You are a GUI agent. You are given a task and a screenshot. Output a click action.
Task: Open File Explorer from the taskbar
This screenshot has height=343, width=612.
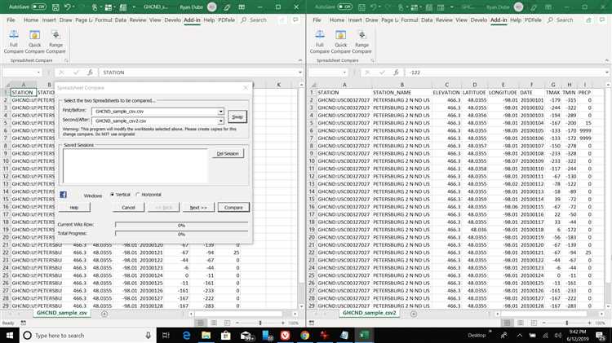point(206,335)
